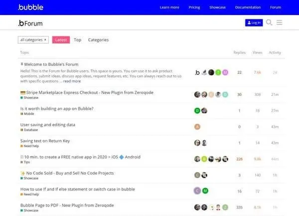
Task: Click first avatar on Saving text on Return Key row
Action: click(x=197, y=143)
